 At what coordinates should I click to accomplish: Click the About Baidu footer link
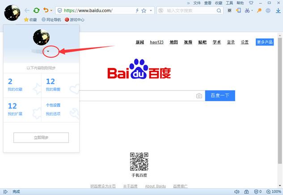[156, 186]
